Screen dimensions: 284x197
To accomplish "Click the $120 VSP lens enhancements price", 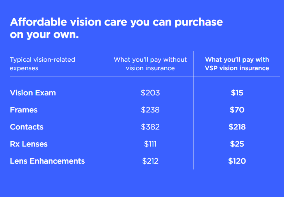I will pos(237,161).
